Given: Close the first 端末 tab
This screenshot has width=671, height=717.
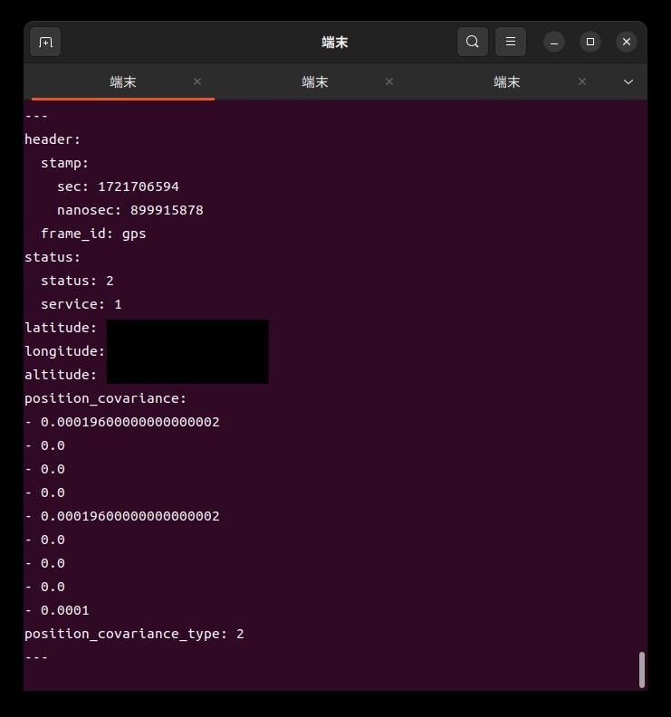Looking at the screenshot, I should click(197, 81).
